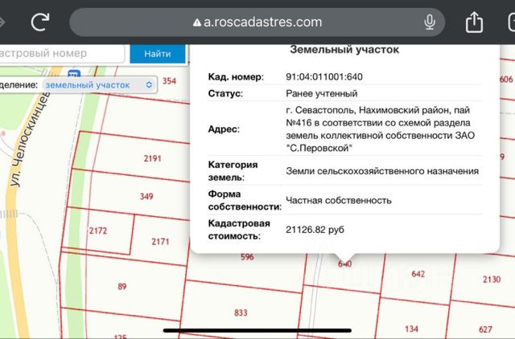515x339 pixels.
Task: Click the Земельный участок popup title
Action: [344, 50]
